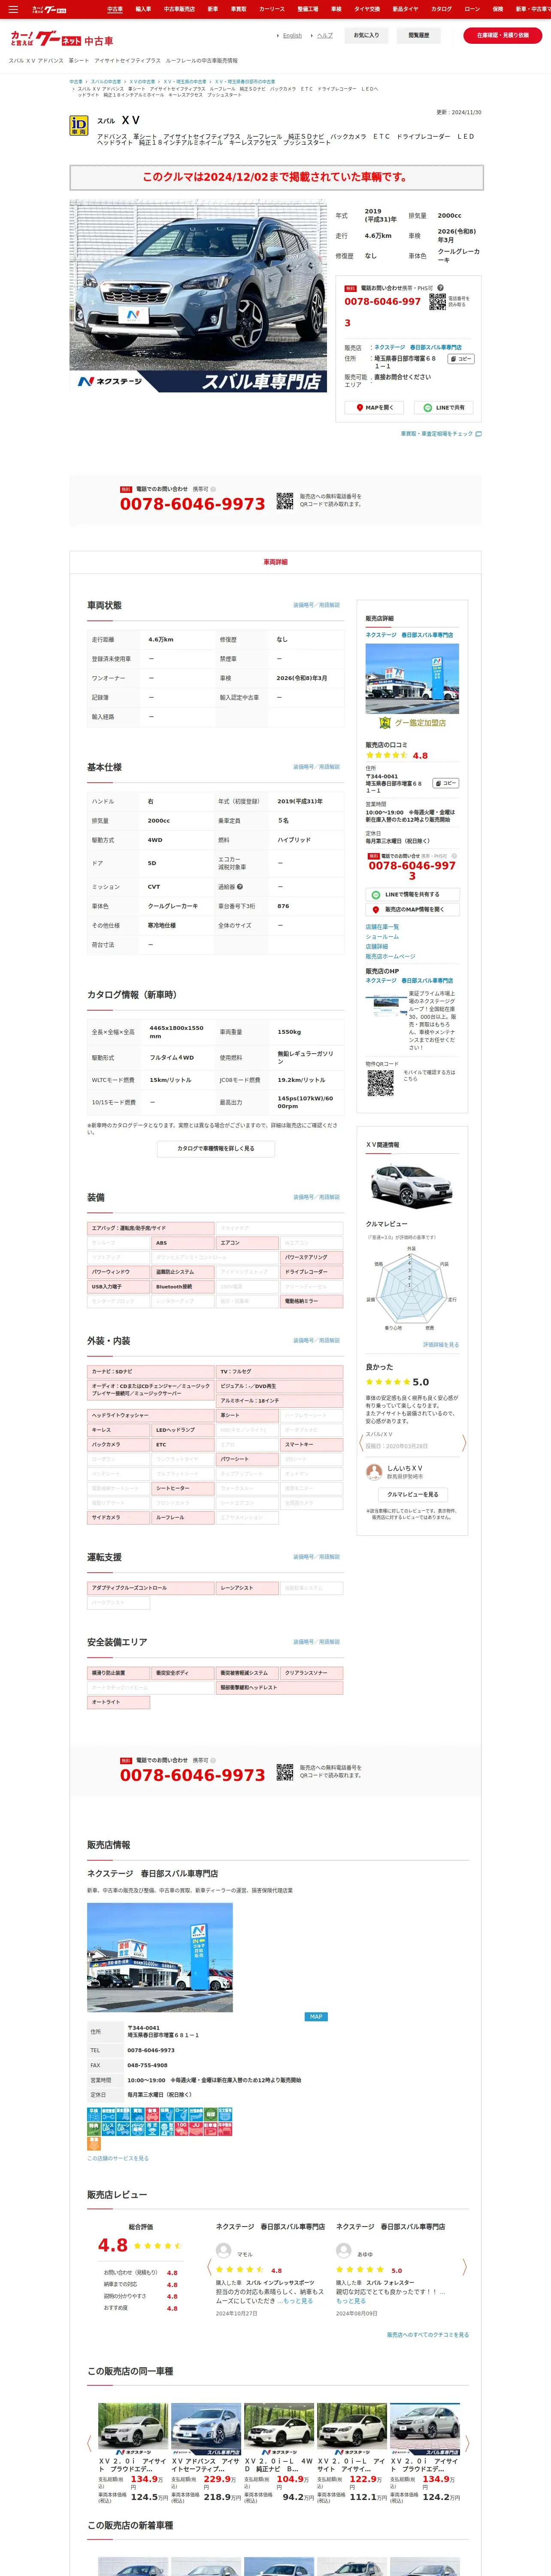Open the ショールーム link

pos(382,937)
